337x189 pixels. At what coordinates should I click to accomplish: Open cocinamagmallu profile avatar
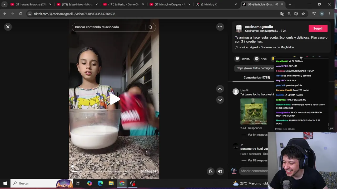(239, 29)
